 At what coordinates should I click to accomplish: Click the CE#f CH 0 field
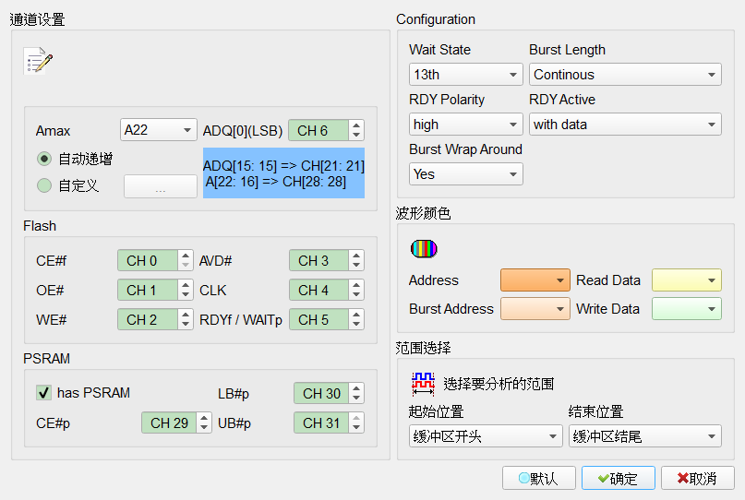(148, 261)
